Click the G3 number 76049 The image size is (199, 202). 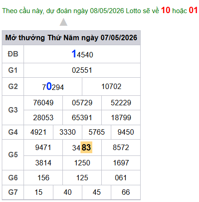(43, 103)
